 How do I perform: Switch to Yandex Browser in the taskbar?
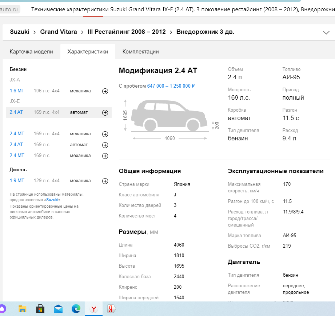click(94, 309)
